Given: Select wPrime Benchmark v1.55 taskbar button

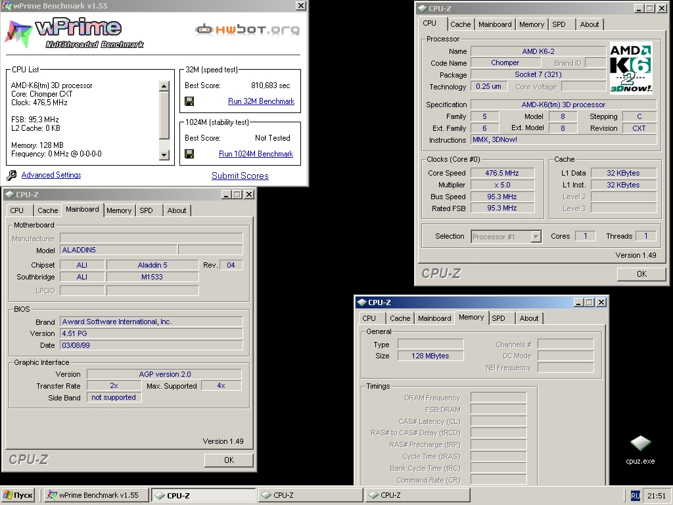Looking at the screenshot, I should [x=97, y=495].
